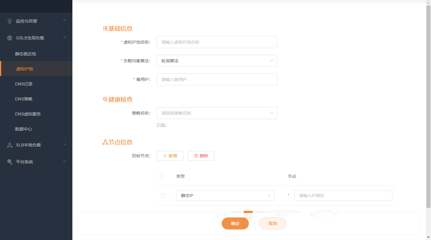
Task: Click the 确定 confirm button
Action: click(x=235, y=223)
